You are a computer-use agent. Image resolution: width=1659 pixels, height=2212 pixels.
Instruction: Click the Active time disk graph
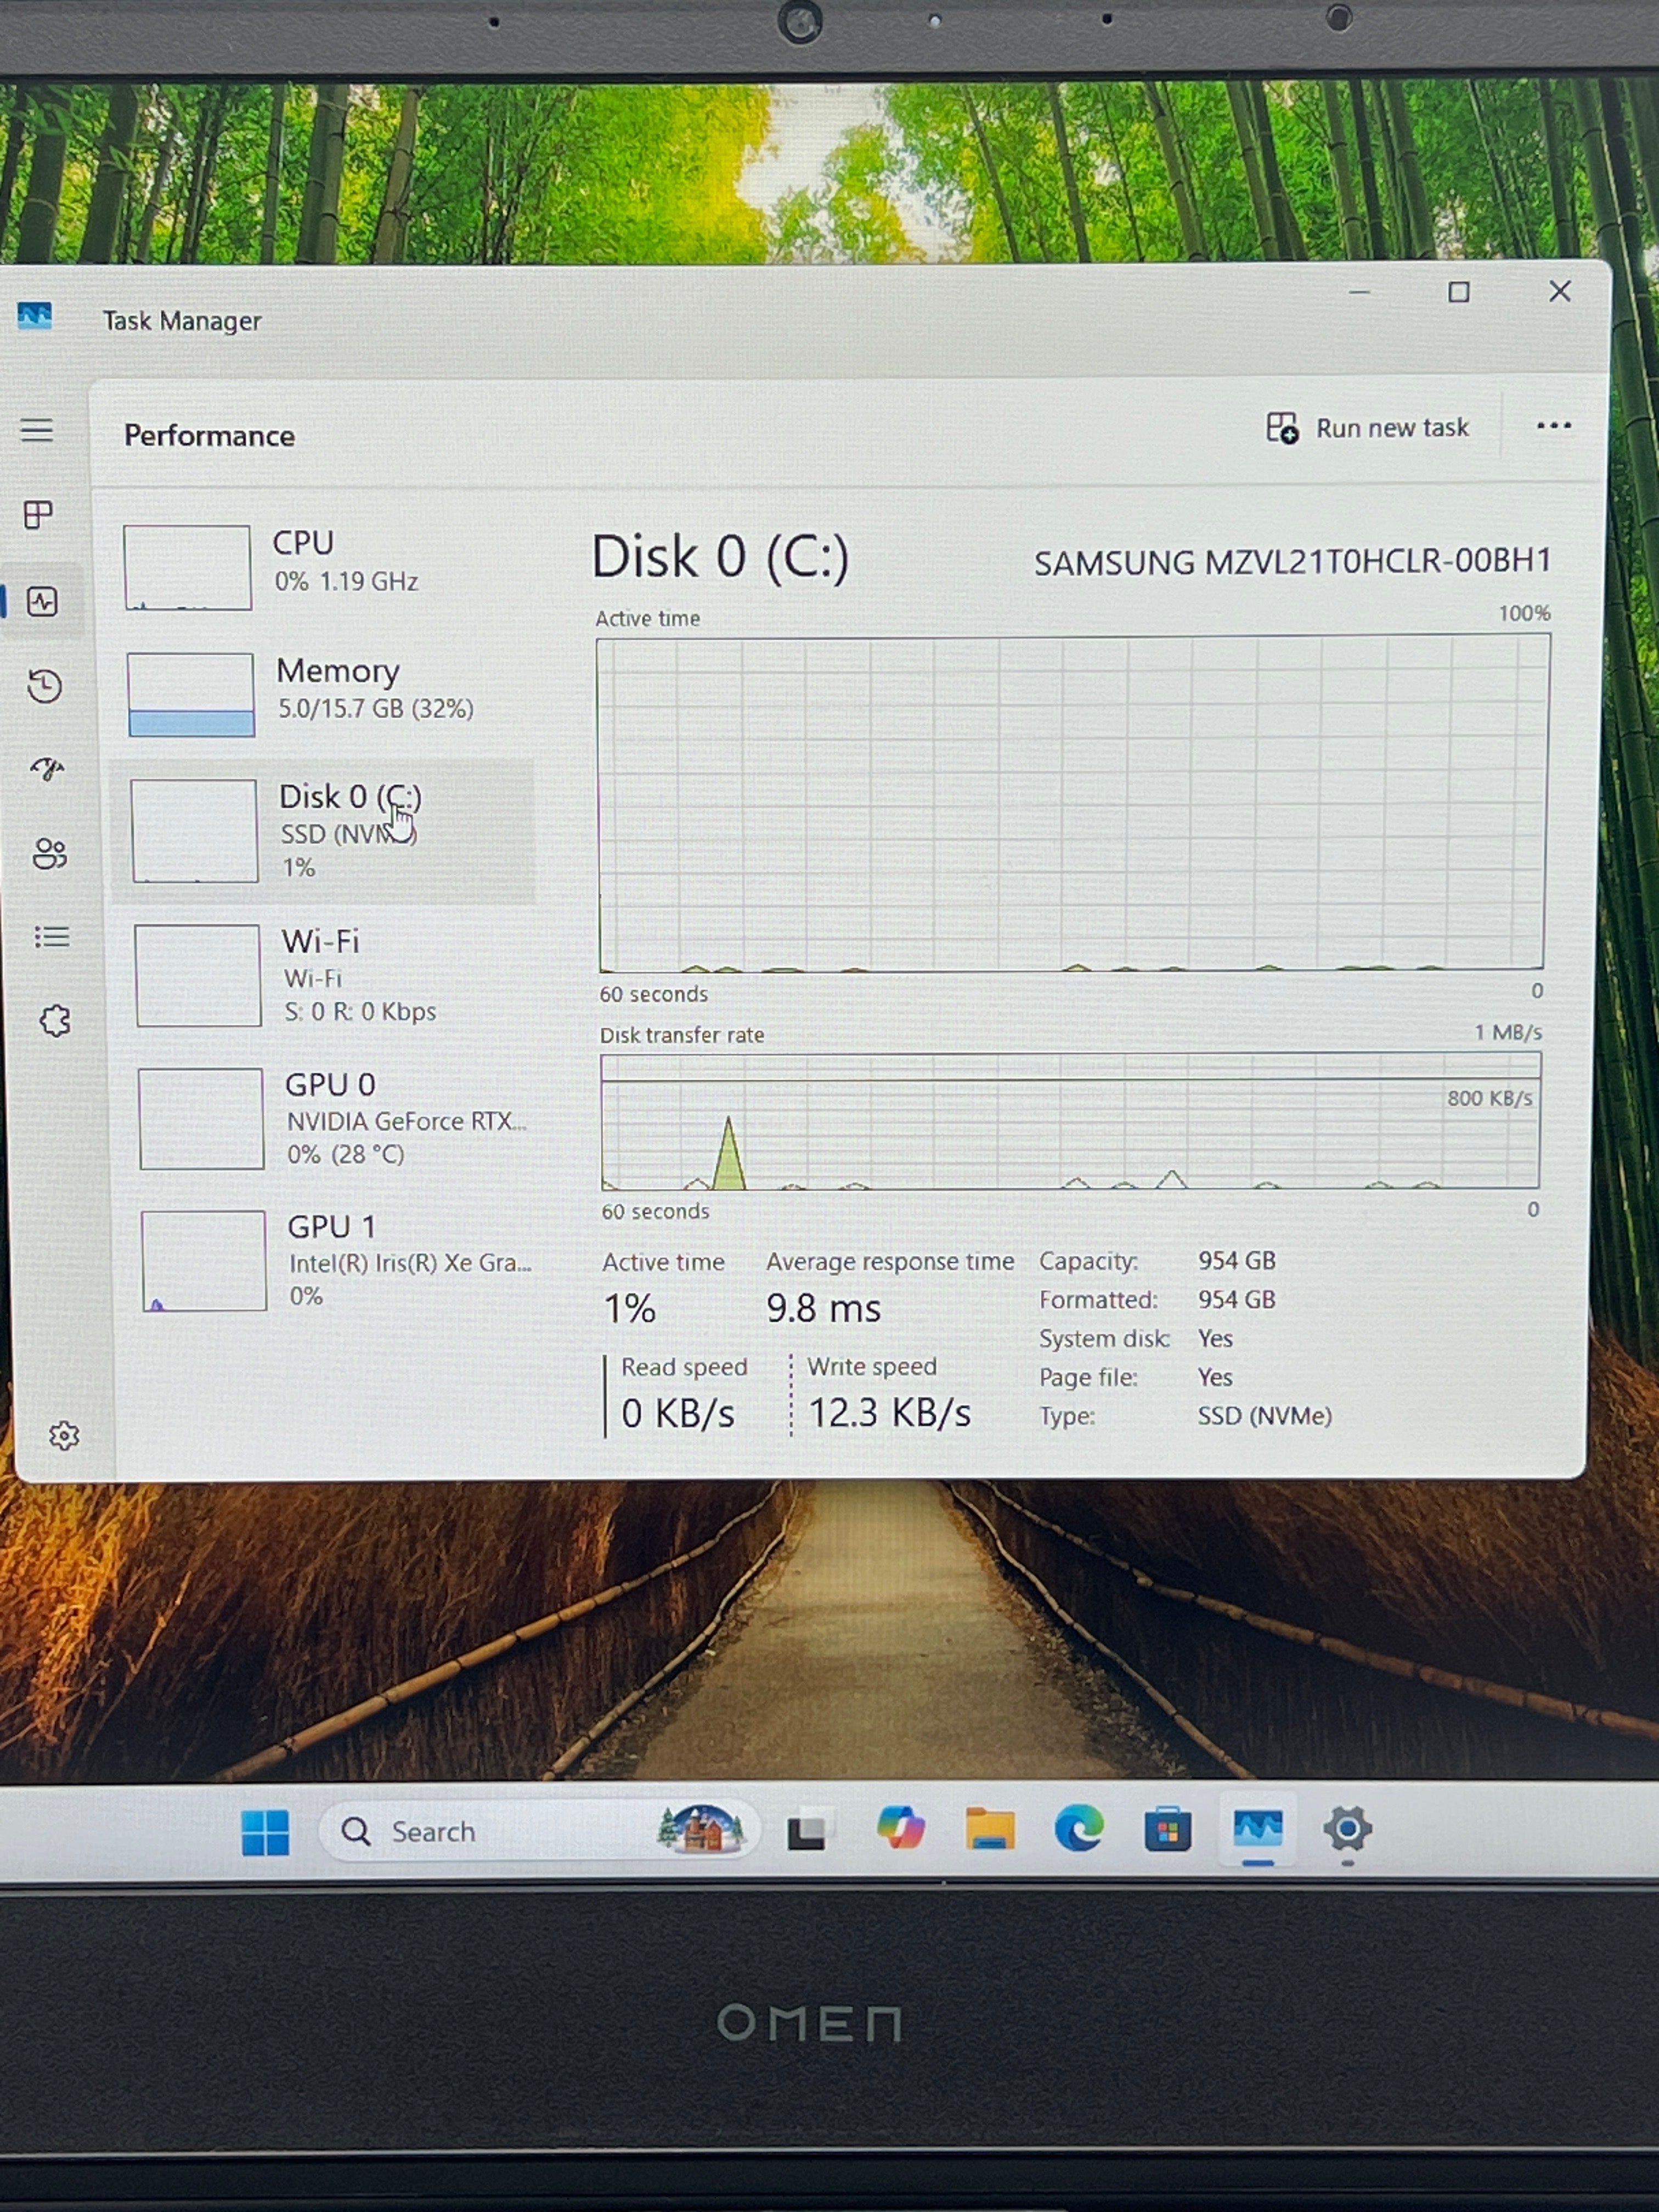[1072, 803]
